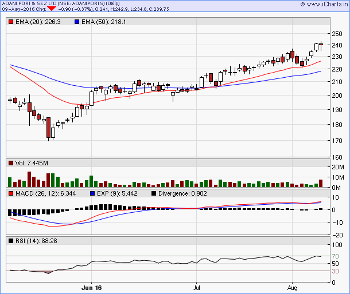
Task: Click the 10M volume axis label
Action: 338,177
